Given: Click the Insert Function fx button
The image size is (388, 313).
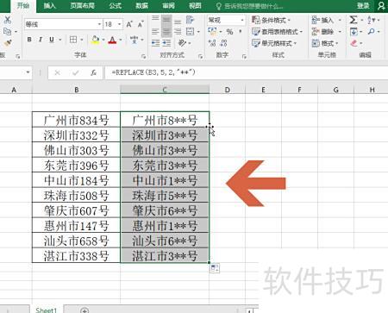Looking at the screenshot, I should click(x=93, y=72).
